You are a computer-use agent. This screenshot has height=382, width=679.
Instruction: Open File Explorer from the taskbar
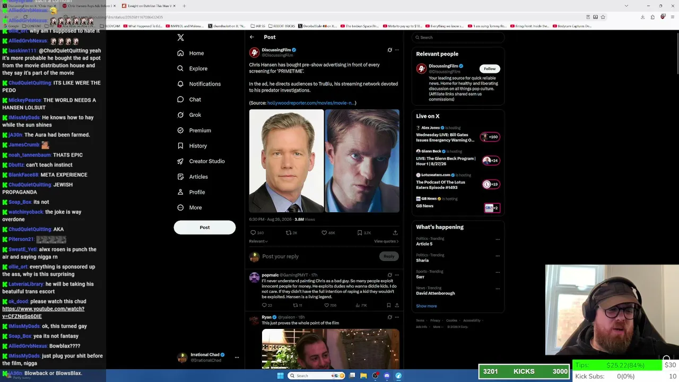click(363, 376)
